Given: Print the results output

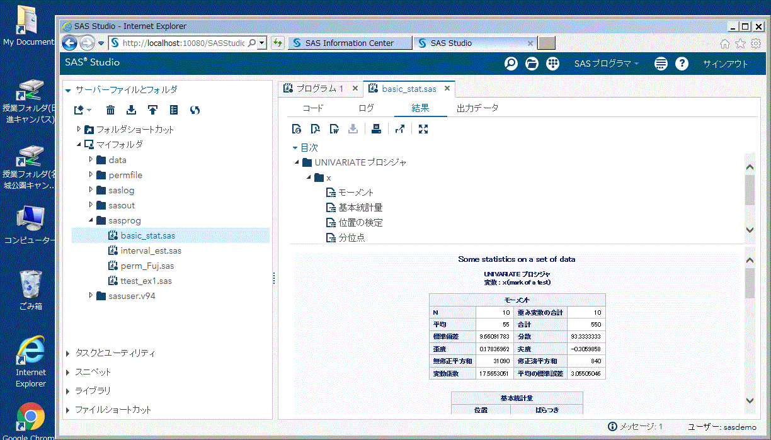Looking at the screenshot, I should [376, 129].
